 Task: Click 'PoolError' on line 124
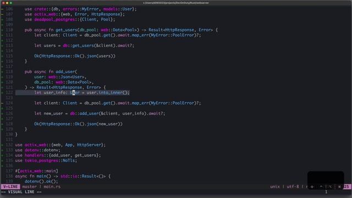[x=183, y=103]
